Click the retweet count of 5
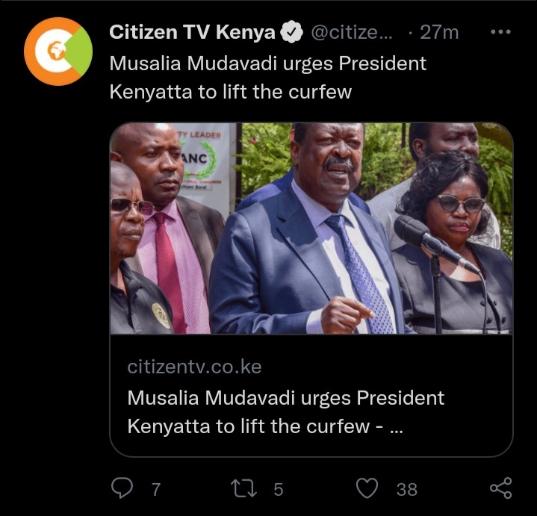Screen dimensions: 537x516 point(279,489)
